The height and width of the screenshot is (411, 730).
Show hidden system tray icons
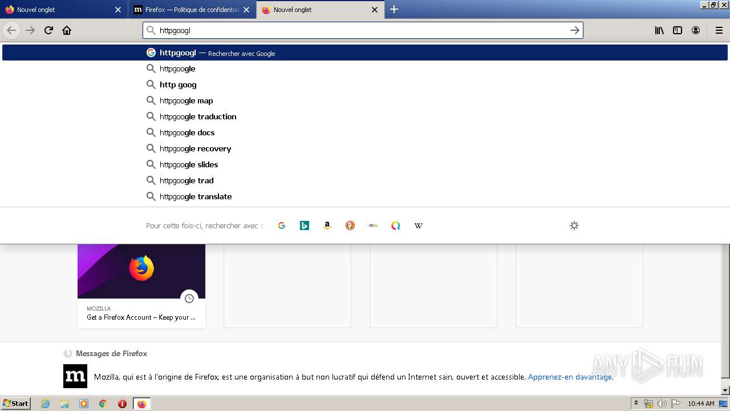tap(636, 404)
